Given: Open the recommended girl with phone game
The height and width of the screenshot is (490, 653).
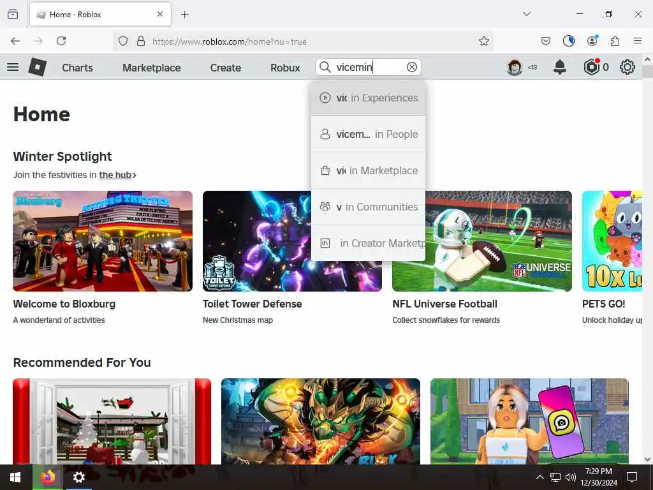Looking at the screenshot, I should pyautogui.click(x=529, y=421).
